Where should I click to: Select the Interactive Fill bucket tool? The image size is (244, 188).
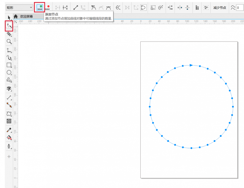pyautogui.click(x=9, y=138)
